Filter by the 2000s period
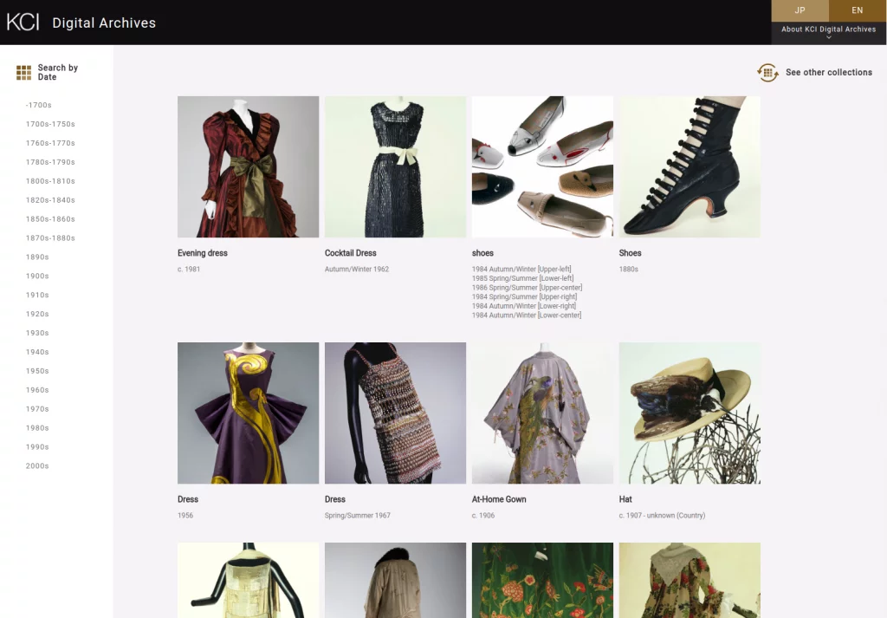 (x=39, y=466)
